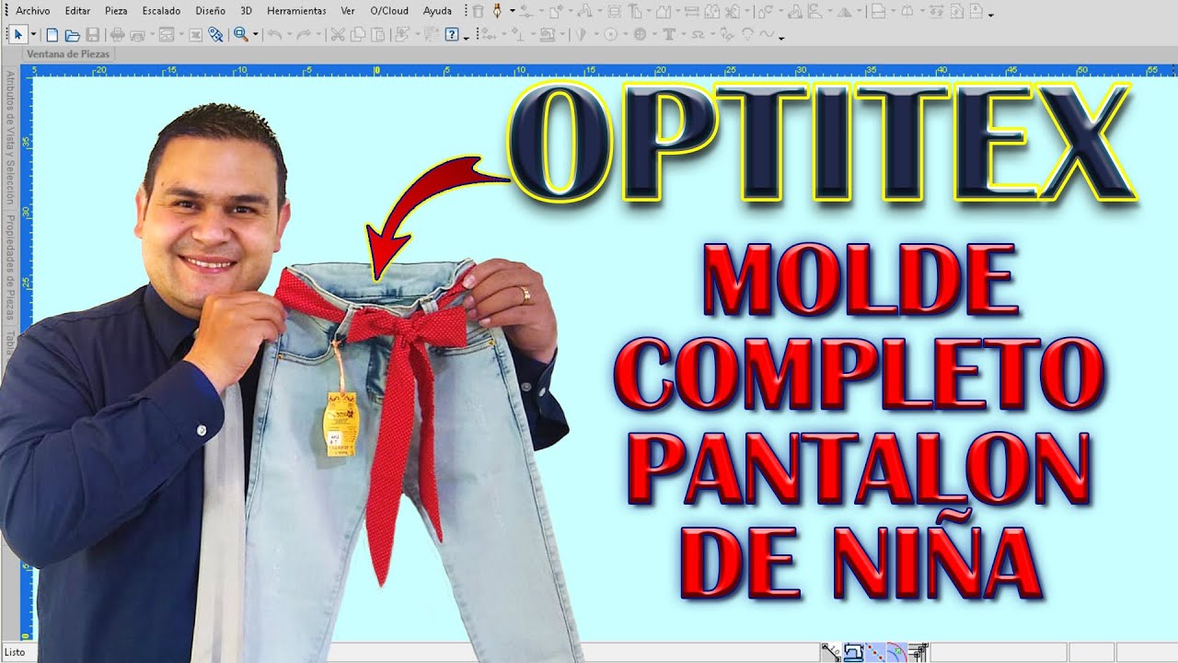
Task: Click the lightbulb icon in toolbar
Action: (747, 34)
